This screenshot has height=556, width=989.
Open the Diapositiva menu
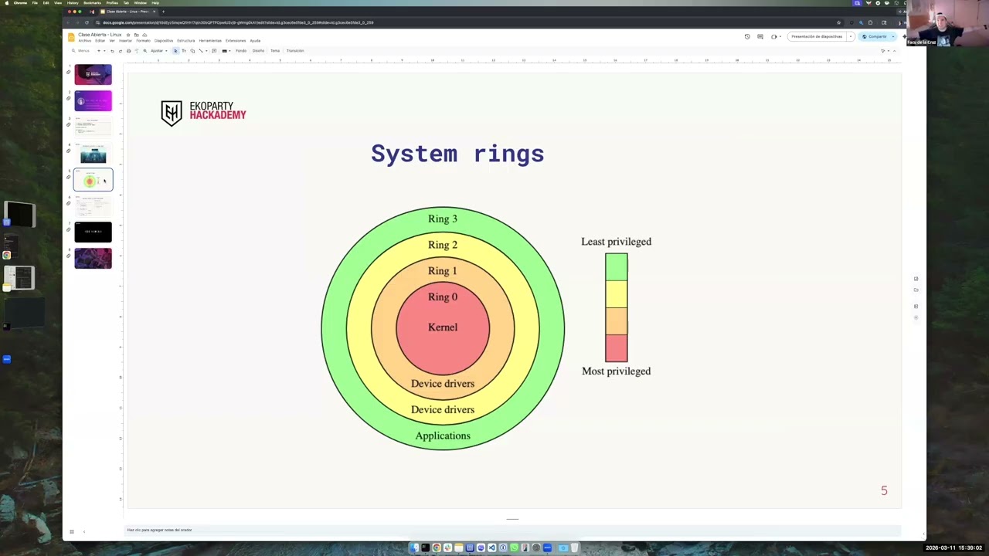(164, 41)
